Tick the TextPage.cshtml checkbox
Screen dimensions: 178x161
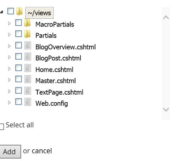click(x=18, y=90)
